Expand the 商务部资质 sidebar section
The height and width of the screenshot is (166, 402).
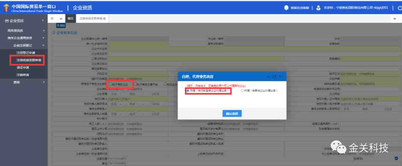click(x=44, y=30)
